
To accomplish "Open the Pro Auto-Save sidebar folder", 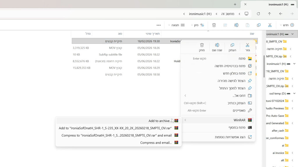I will tap(277, 116).
